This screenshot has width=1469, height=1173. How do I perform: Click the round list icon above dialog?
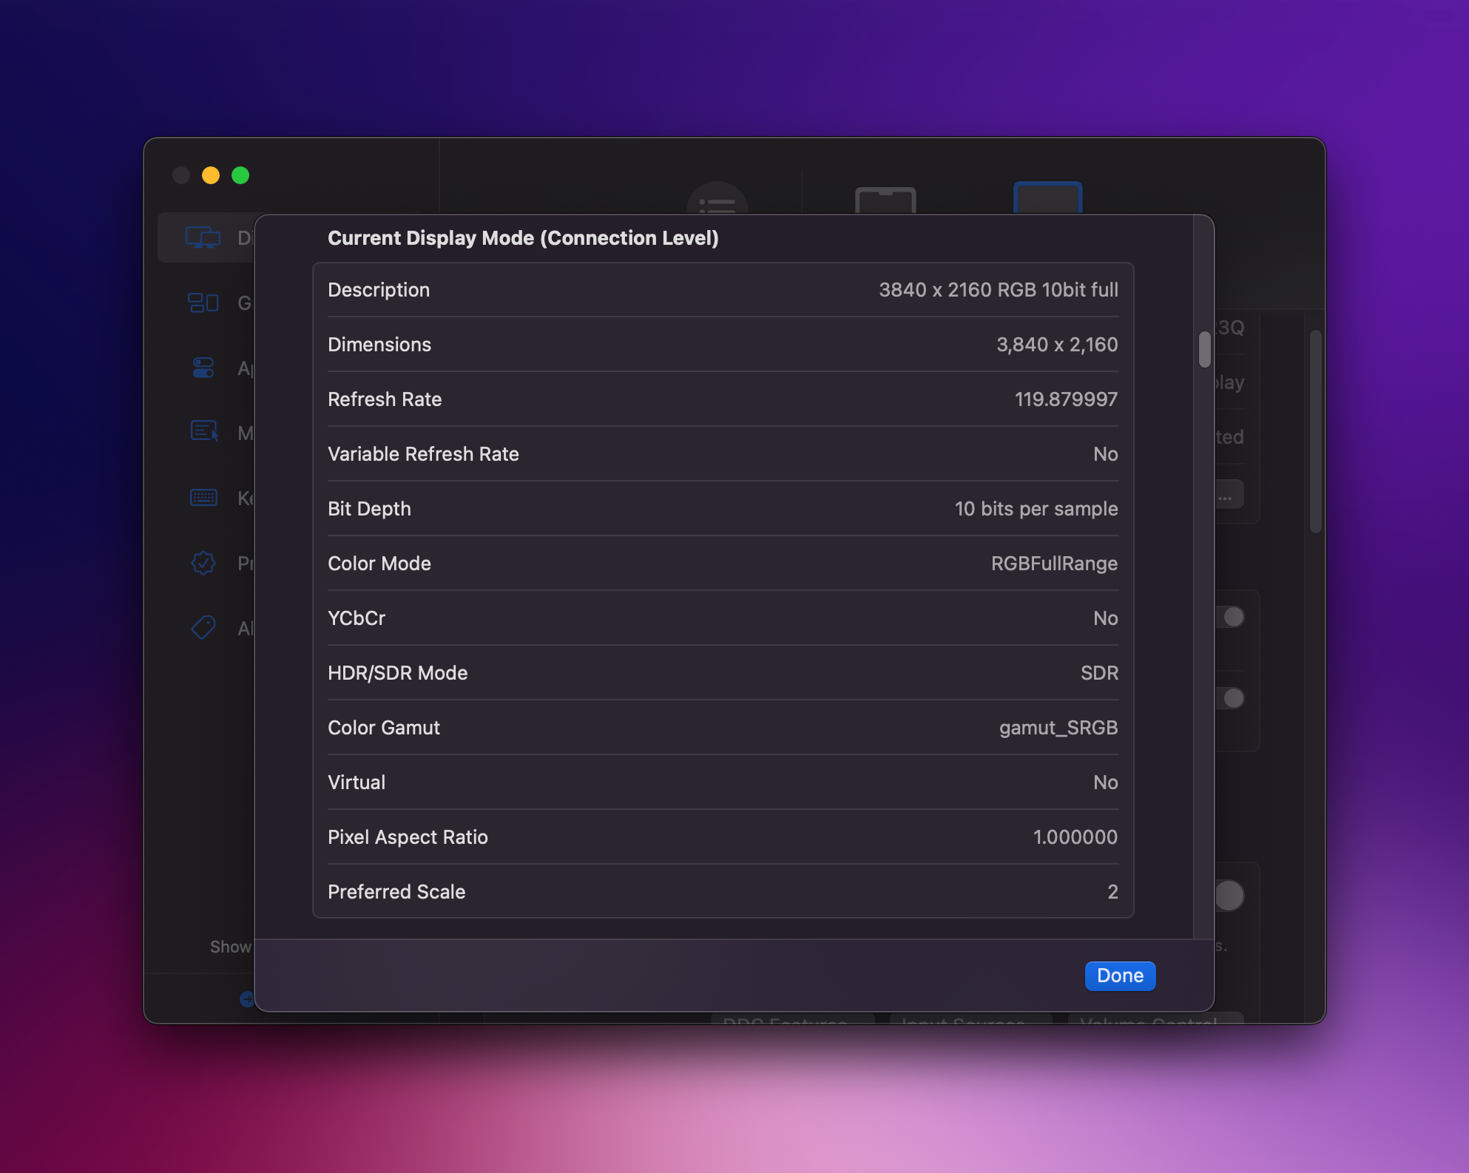[x=716, y=200]
